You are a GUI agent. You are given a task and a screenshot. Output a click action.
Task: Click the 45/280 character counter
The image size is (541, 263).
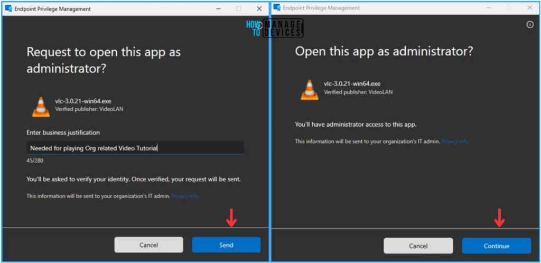(35, 160)
